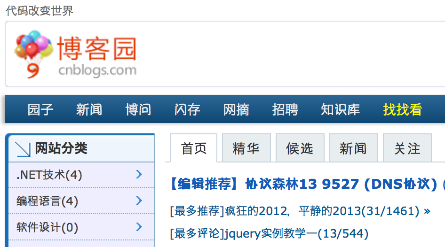Expand the 软件设计(0) category chevron

(139, 227)
